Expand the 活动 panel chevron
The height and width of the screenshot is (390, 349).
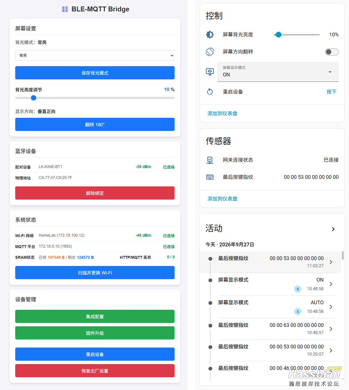coord(333,229)
